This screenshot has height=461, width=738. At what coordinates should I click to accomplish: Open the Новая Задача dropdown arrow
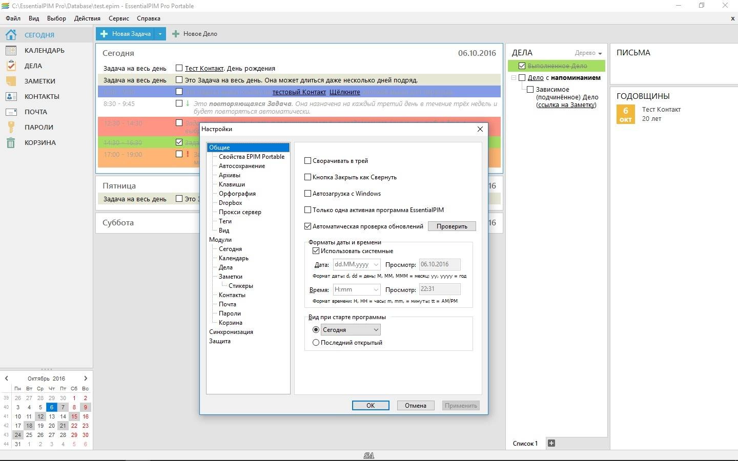tap(160, 34)
